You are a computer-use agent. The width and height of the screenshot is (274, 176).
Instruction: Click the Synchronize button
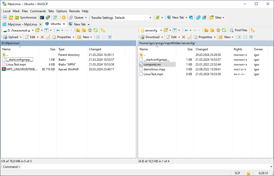point(25,18)
